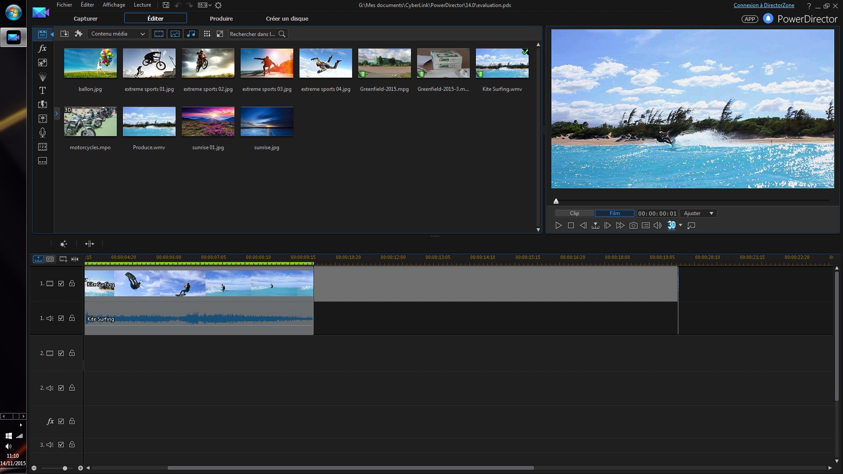The height and width of the screenshot is (474, 843).
Task: Open the Effects room (fx icon)
Action: coord(43,48)
